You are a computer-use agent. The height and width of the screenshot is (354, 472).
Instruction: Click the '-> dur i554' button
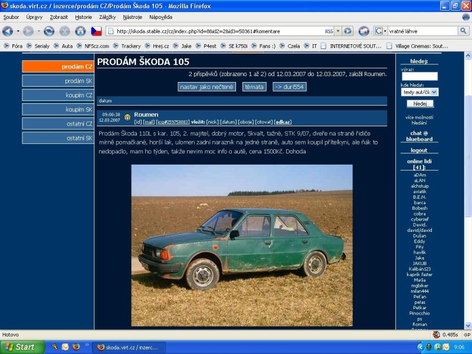click(290, 87)
